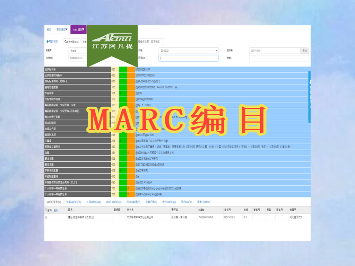Switch to the 表单编目 tab

(61, 29)
